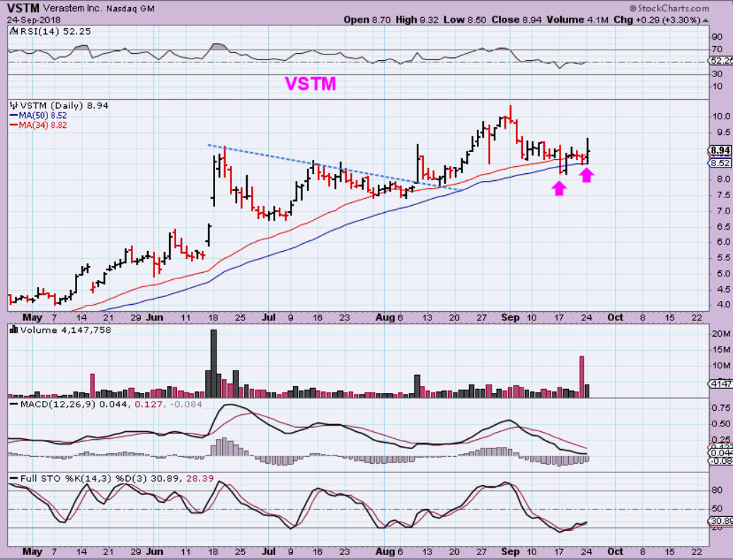Viewport: 733px width, 560px height.
Task: Click the bar icon before Volume 4,147,758
Action: (x=13, y=330)
